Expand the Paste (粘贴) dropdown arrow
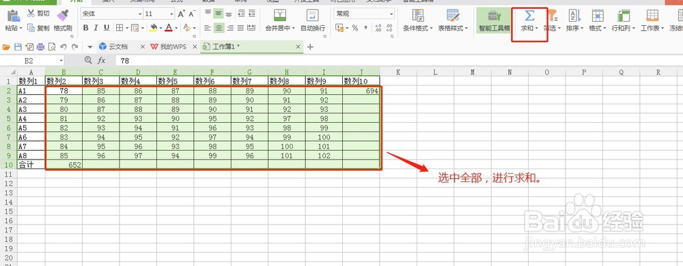Viewport: 683px width, 266px height. point(20,28)
